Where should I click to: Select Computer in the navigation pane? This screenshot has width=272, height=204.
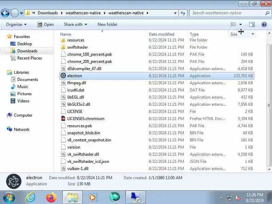coord(23,115)
